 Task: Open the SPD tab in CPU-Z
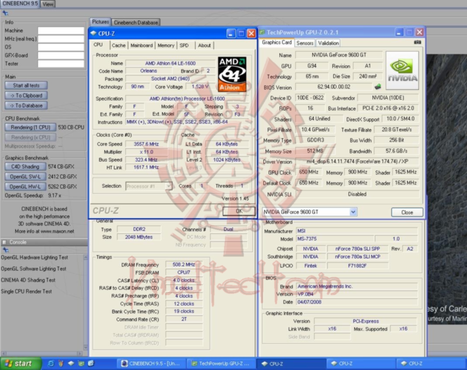point(184,45)
